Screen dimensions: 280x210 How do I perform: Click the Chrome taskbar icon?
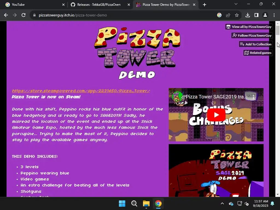(158, 203)
